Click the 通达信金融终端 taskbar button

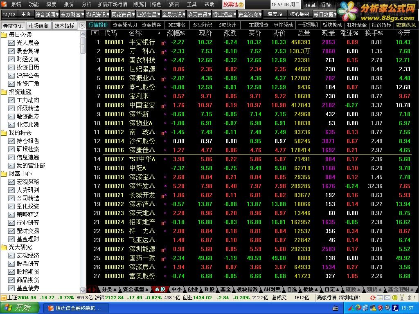coord(76,308)
